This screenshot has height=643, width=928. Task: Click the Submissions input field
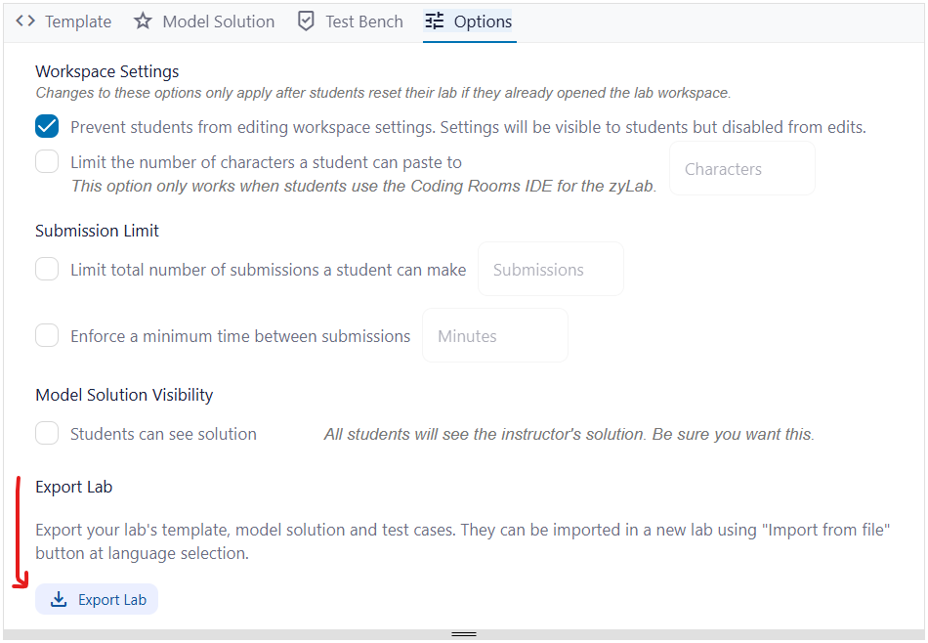(x=550, y=269)
